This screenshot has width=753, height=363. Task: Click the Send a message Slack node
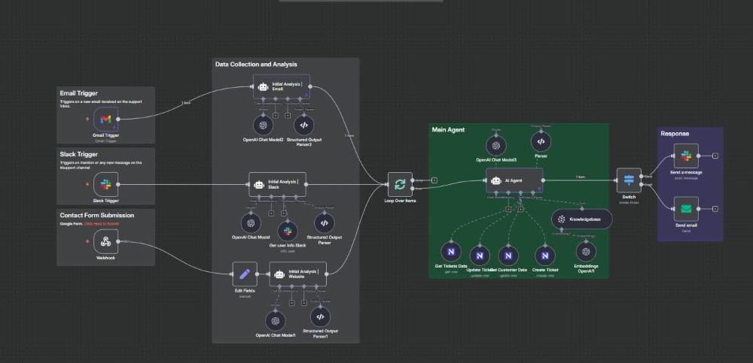[686, 156]
